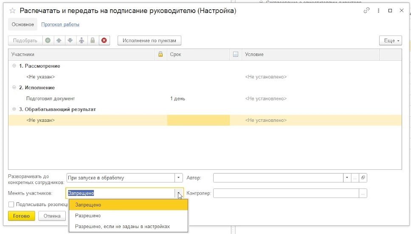The image size is (411, 234).
Task: Click the Срок column header
Action: click(x=198, y=54)
